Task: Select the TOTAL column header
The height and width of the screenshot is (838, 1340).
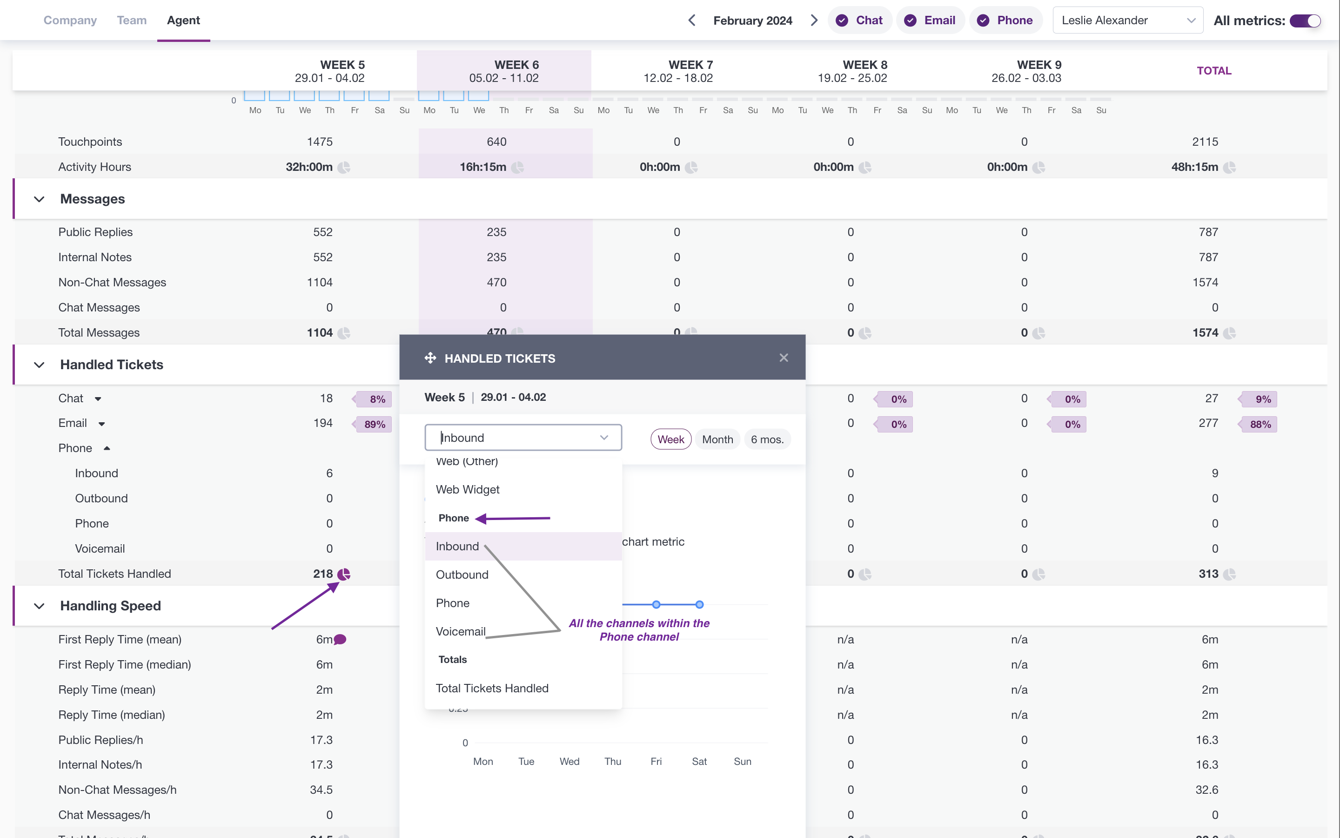Action: (1214, 71)
